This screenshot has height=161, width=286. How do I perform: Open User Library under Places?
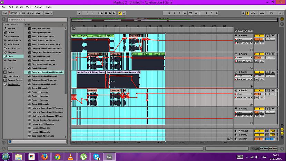(x=13, y=76)
